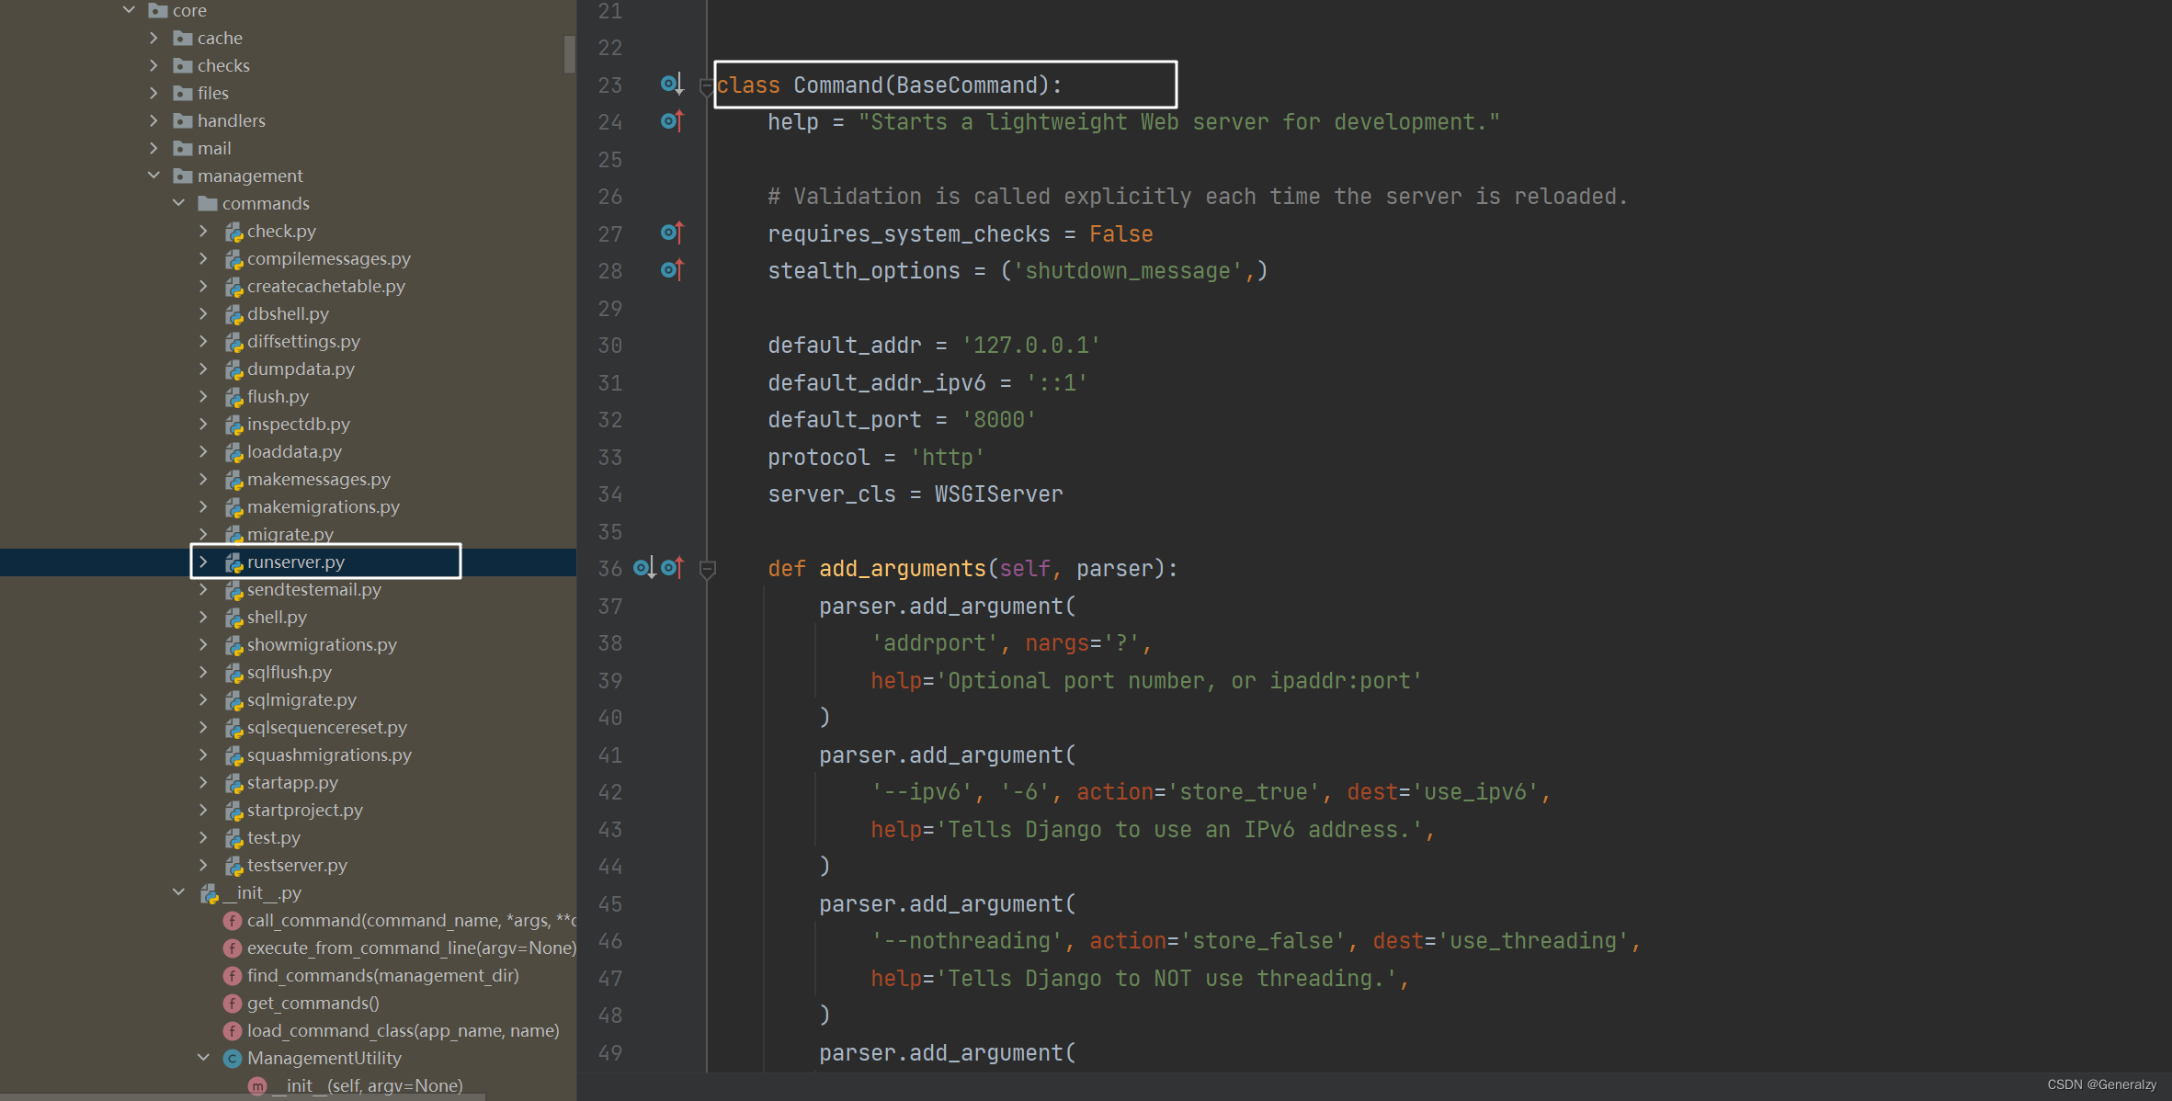The image size is (2172, 1101).
Task: Toggle the fold marker for add_arguments method
Action: tap(707, 570)
